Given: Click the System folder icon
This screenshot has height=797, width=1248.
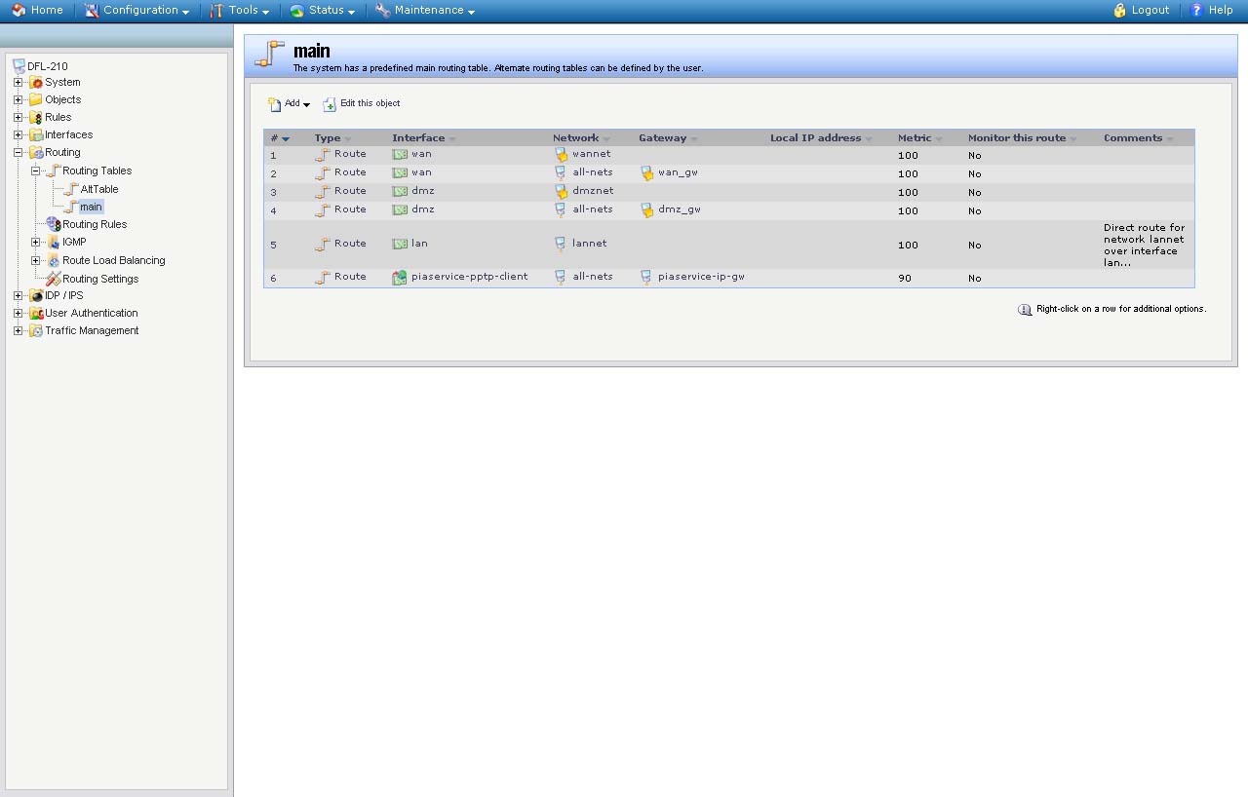Looking at the screenshot, I should click(x=36, y=82).
